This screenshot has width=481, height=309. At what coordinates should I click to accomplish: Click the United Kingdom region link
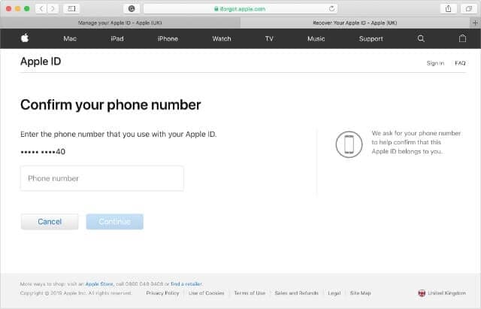(446, 293)
